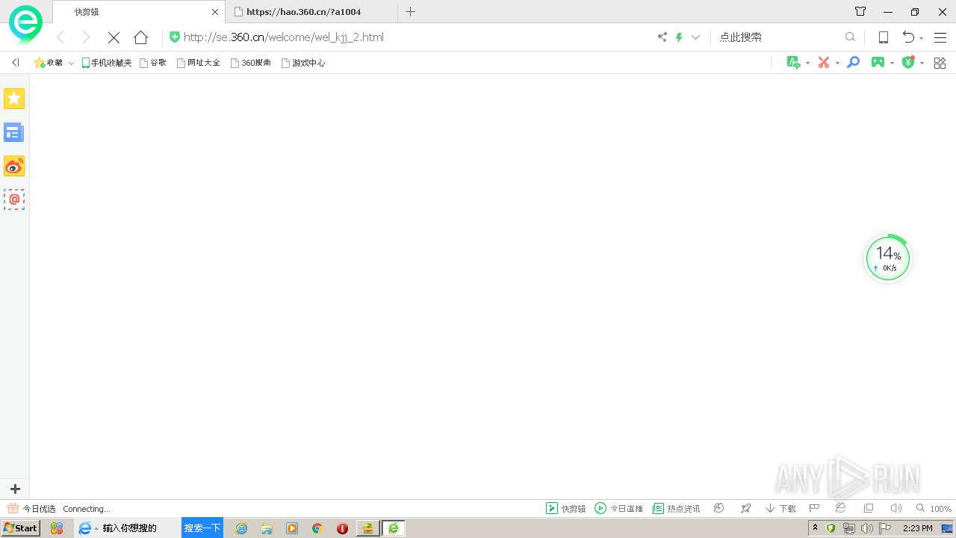The height and width of the screenshot is (538, 956).
Task: Go to the home page
Action: pyautogui.click(x=140, y=37)
